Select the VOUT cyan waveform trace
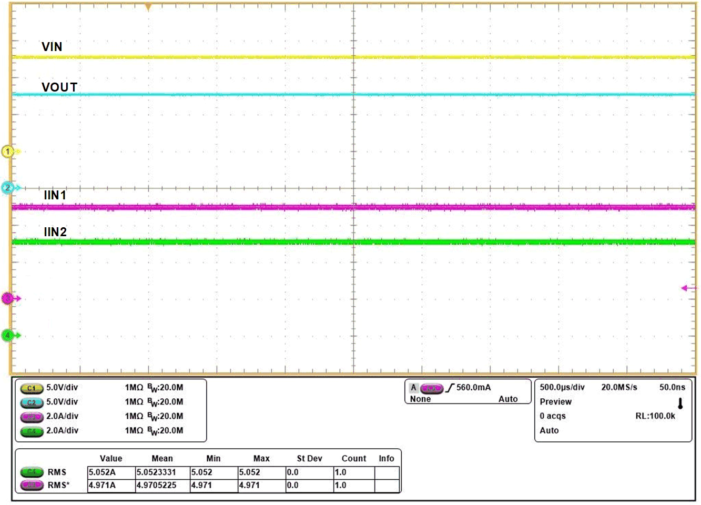The height and width of the screenshot is (505, 701). (x=353, y=95)
